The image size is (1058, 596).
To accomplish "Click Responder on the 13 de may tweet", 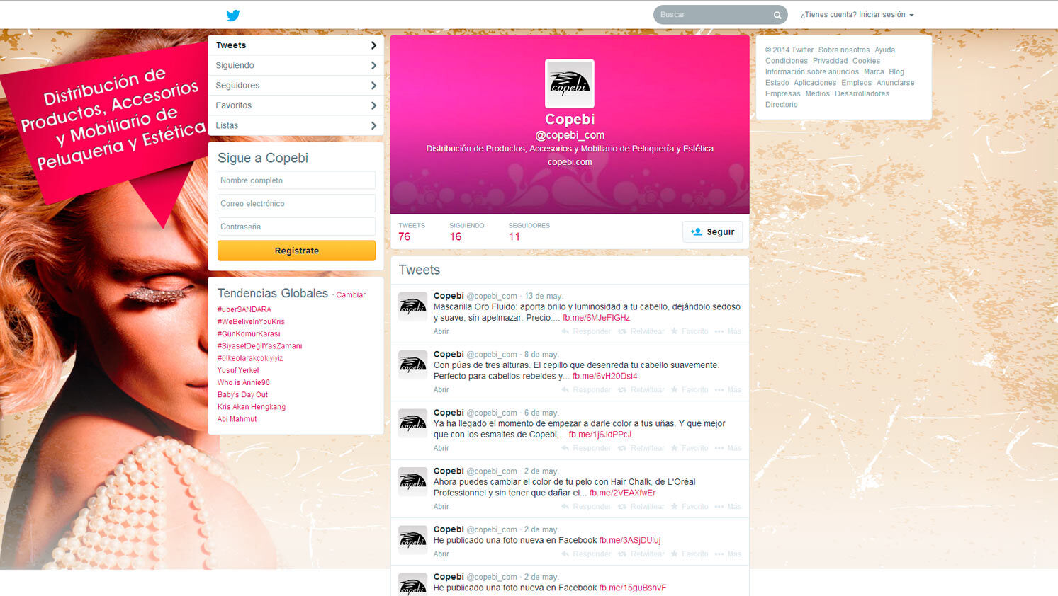I will (586, 331).
